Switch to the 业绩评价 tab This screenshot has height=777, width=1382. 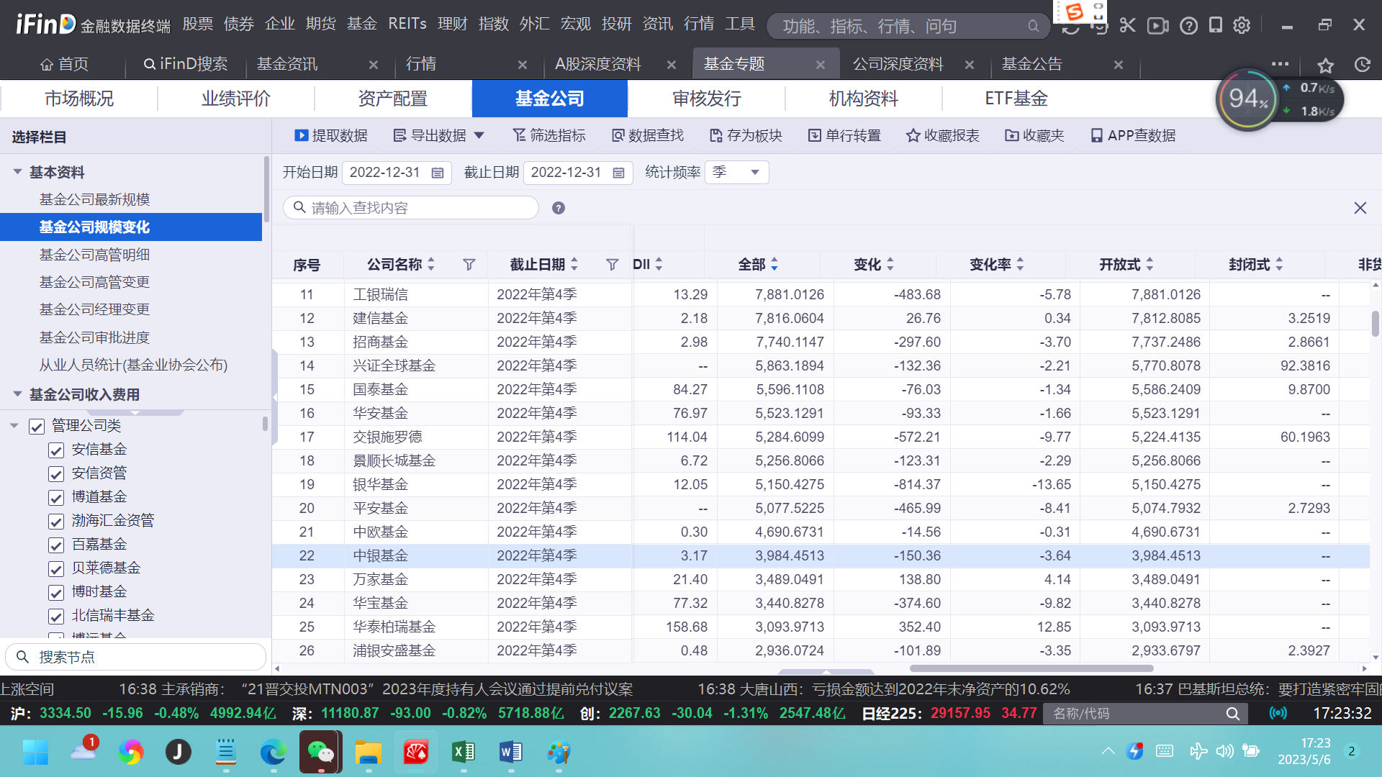236,99
